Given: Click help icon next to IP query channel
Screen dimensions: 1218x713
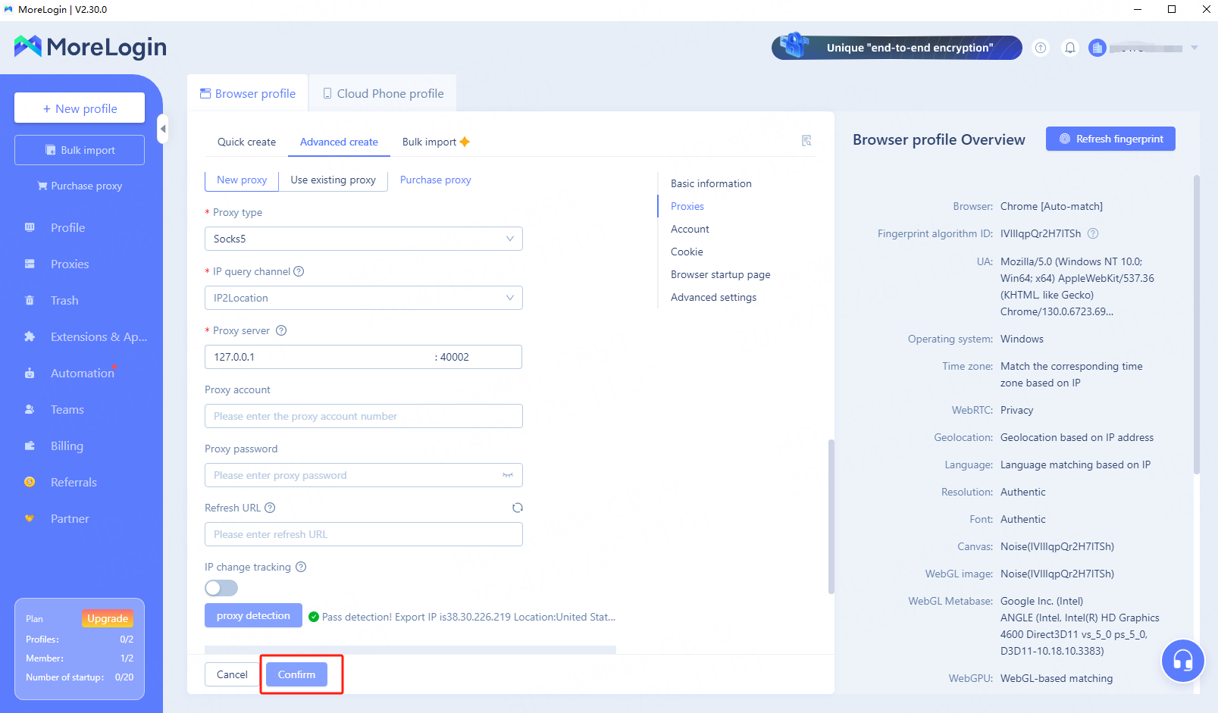Looking at the screenshot, I should click(x=299, y=271).
